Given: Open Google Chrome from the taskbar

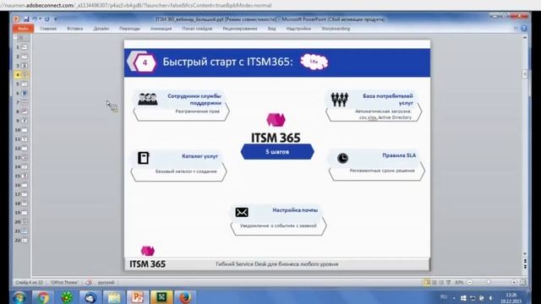Looking at the screenshot, I should tap(43, 297).
